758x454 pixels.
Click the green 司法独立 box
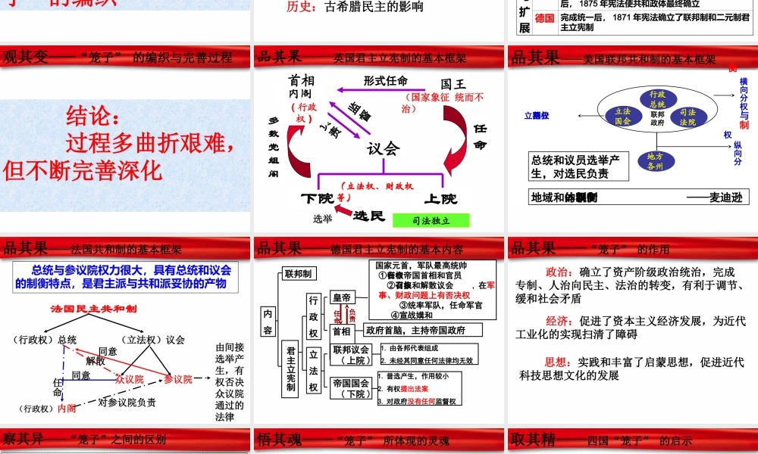point(431,220)
